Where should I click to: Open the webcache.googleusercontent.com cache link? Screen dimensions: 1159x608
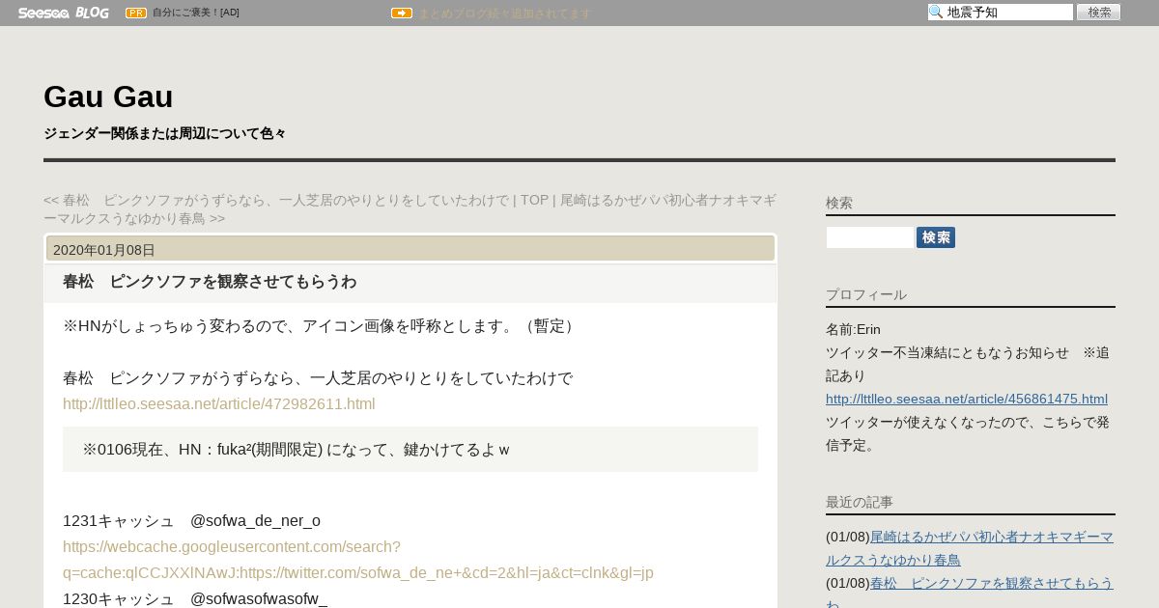coord(358,560)
